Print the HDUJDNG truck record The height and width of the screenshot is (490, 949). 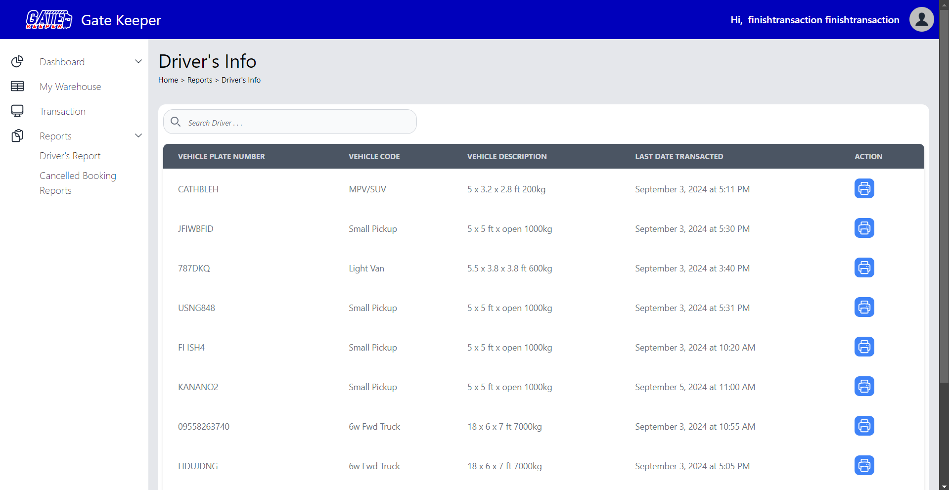[864, 465]
